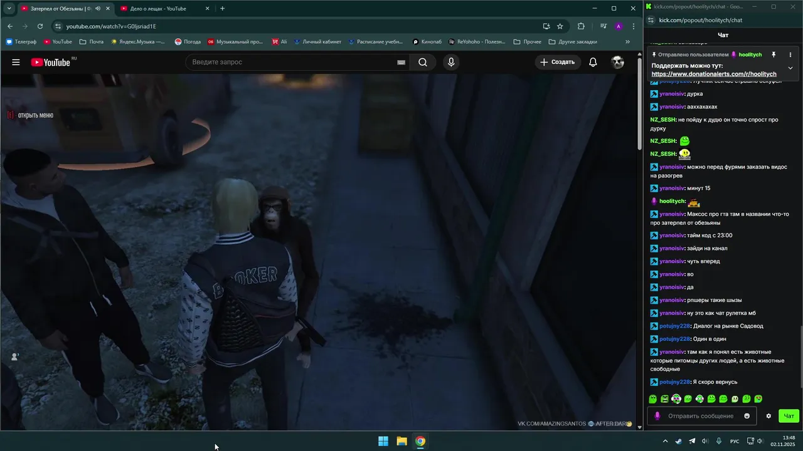Expand the tab search dropdown

9,9
